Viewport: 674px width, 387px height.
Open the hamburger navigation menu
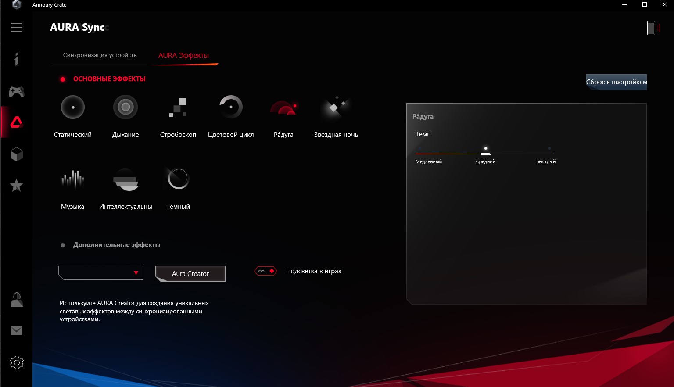(17, 27)
